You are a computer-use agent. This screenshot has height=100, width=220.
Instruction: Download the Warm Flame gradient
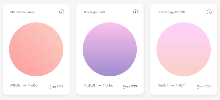click(62, 12)
